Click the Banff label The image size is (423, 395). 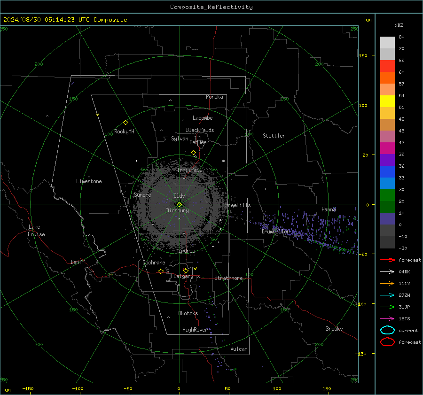click(x=78, y=262)
